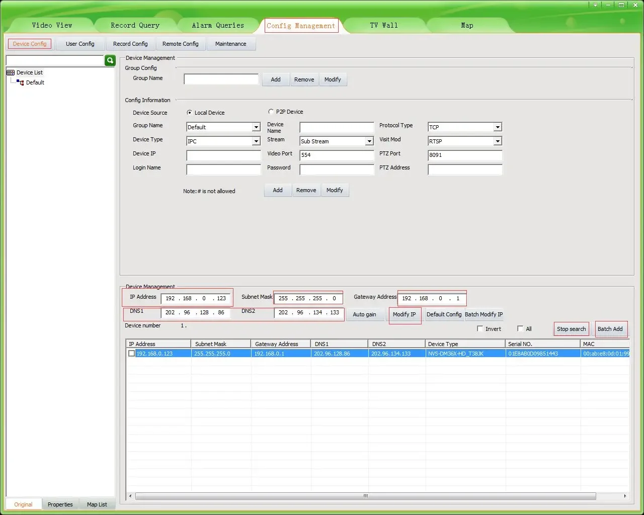Screen dimensions: 644x515
Task: Open the Device Type IPC dropdown
Action: 256,141
